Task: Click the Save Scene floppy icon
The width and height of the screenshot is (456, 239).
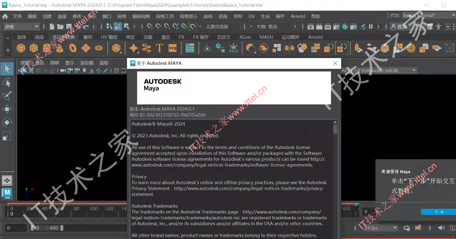Action: click(68, 27)
